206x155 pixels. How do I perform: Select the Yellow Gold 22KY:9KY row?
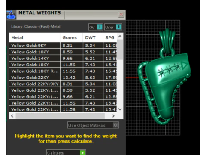coord(63,84)
